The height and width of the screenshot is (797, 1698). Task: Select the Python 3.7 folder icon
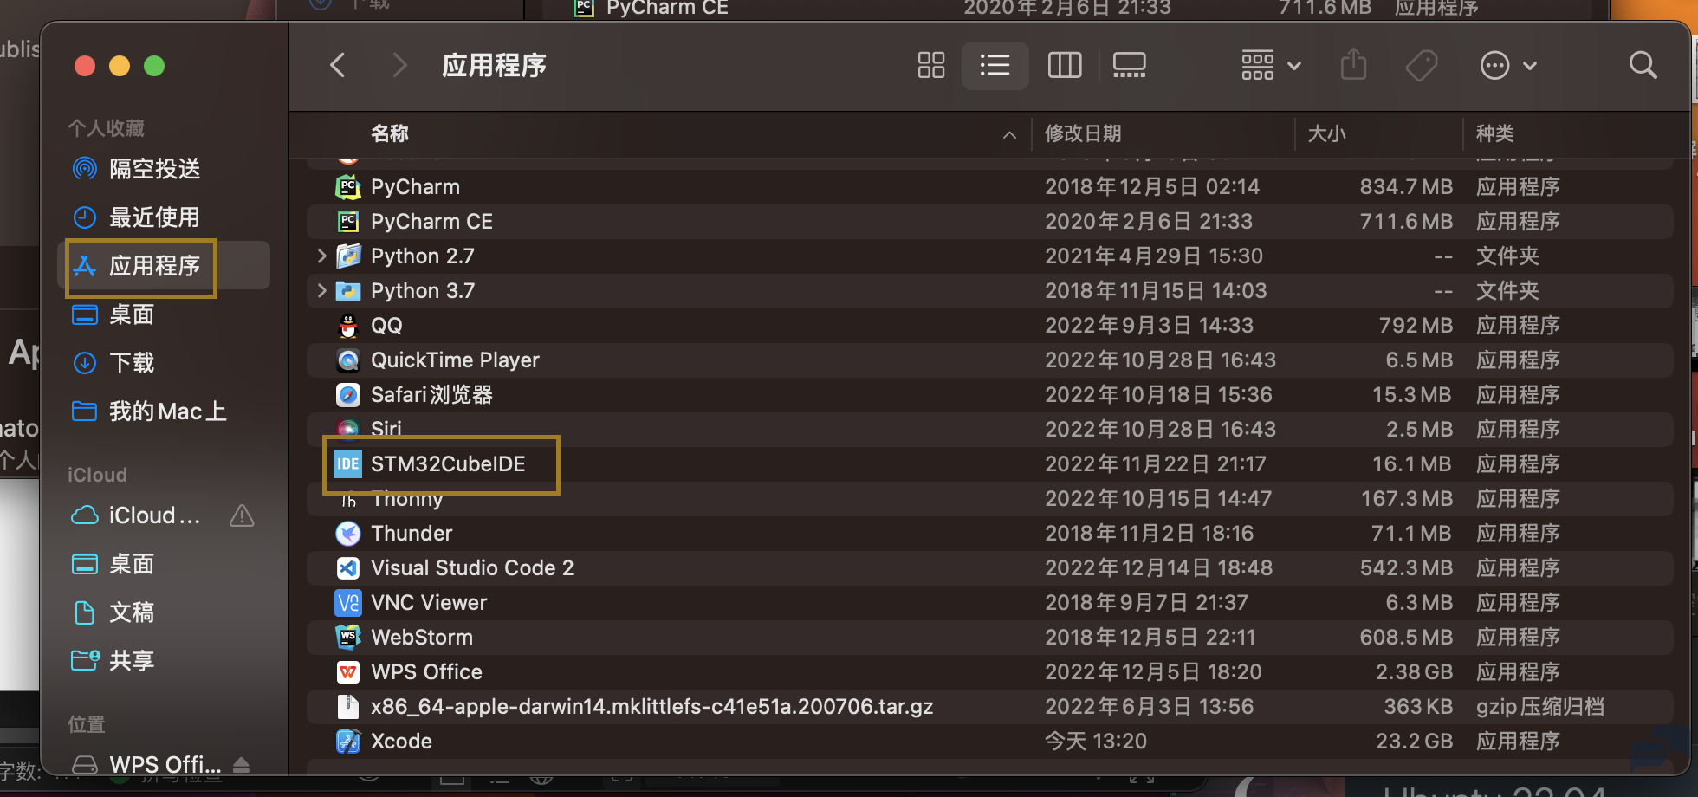[348, 290]
